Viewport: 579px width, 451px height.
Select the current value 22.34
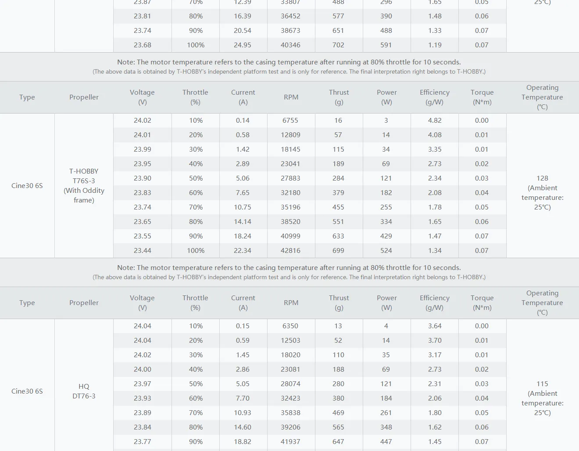(x=243, y=251)
